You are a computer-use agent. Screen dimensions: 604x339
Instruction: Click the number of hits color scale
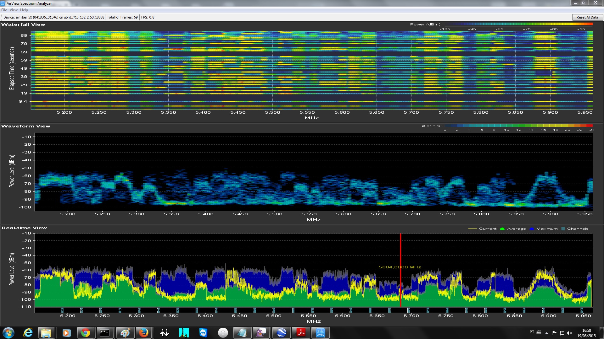[518, 126]
